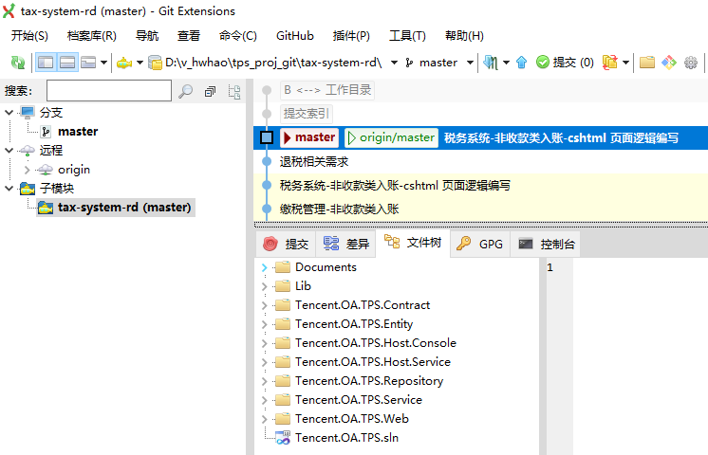
Task: Switch to the 控制台 console tab
Action: pos(546,244)
